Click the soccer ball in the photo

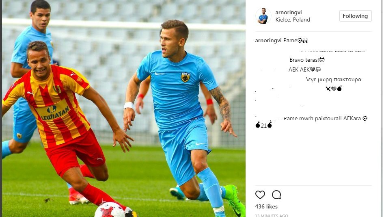click(110, 210)
